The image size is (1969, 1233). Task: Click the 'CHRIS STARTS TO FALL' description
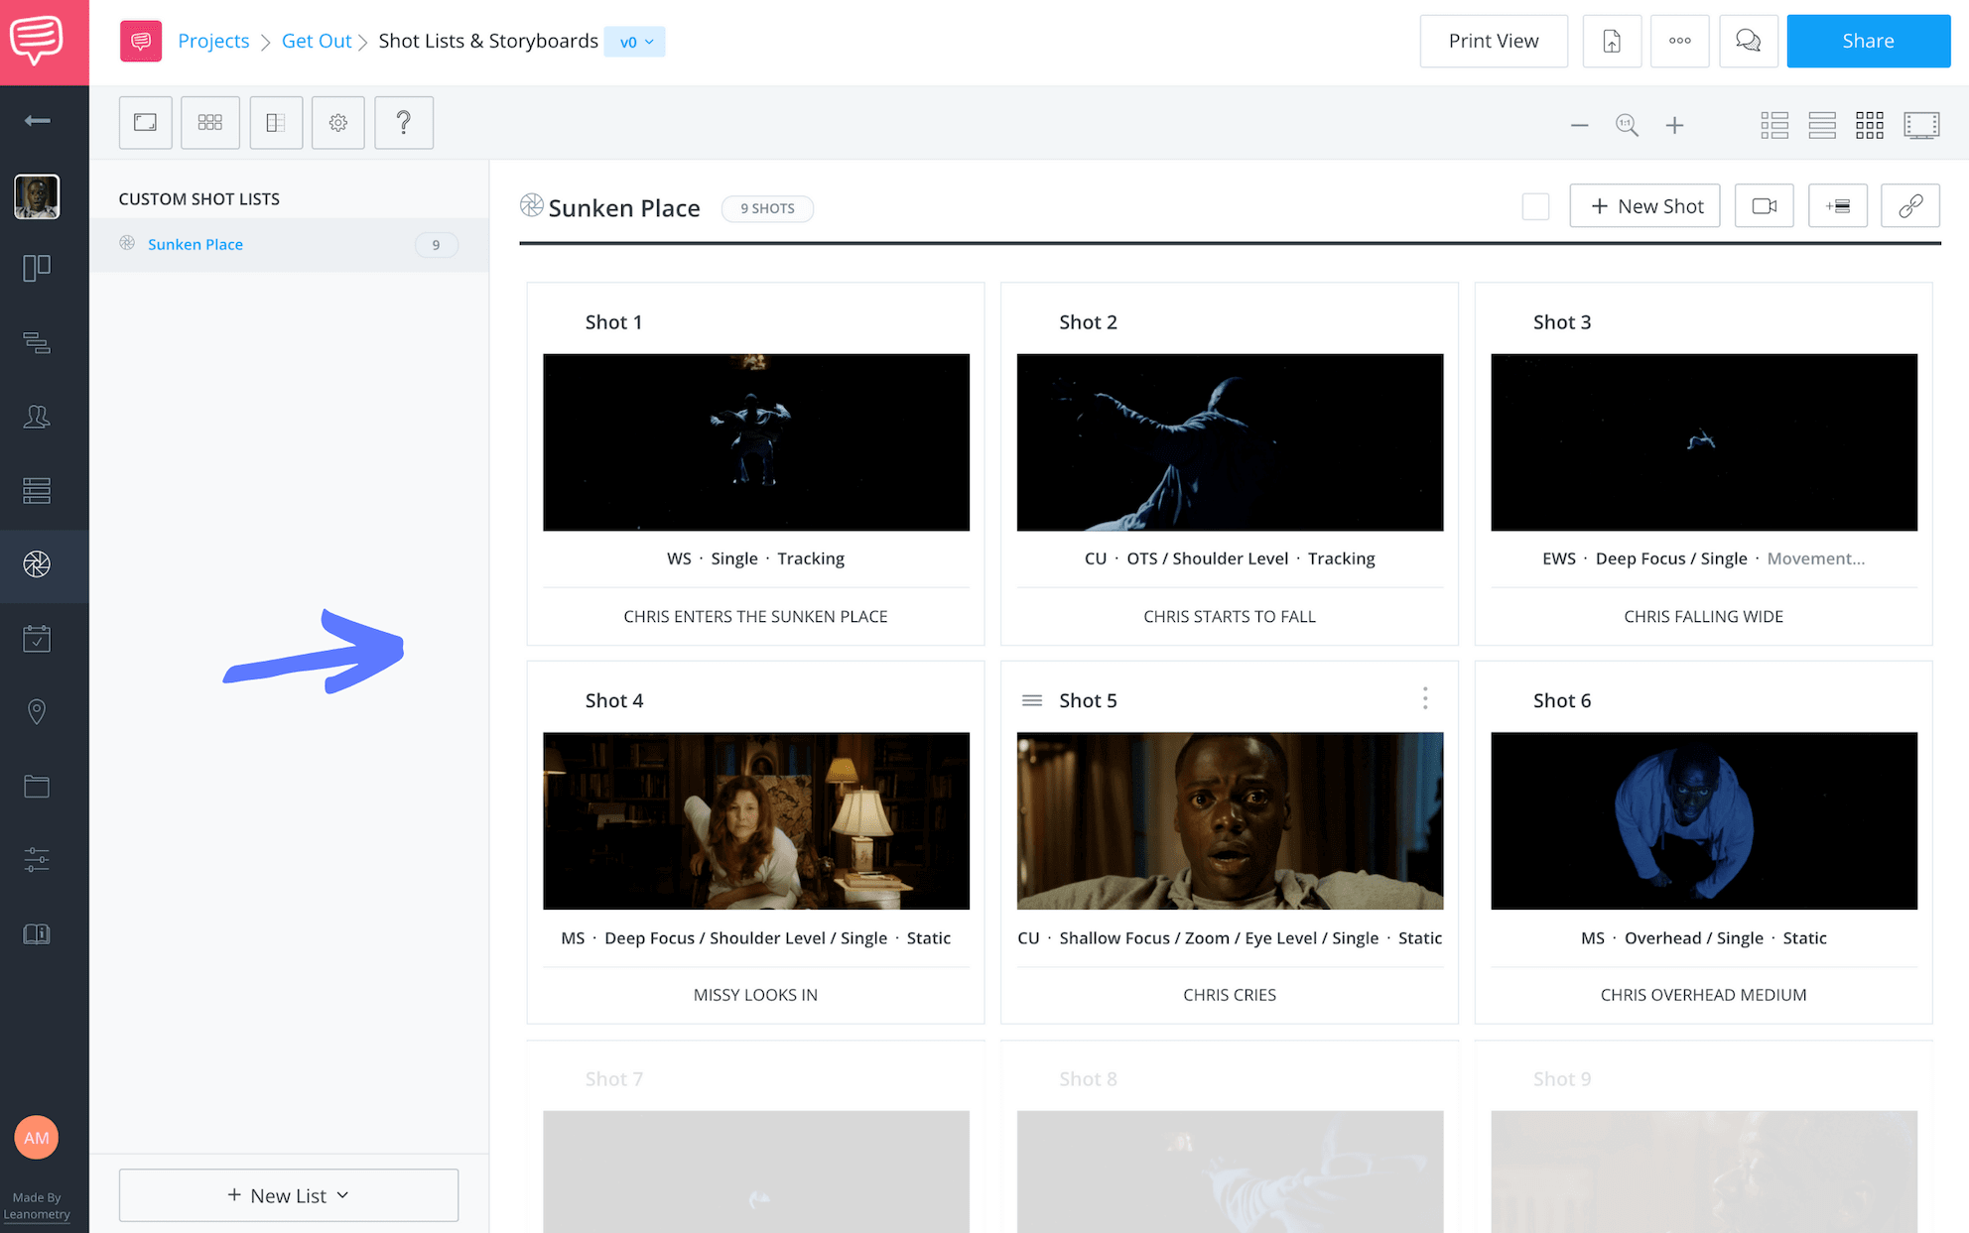[x=1230, y=617]
